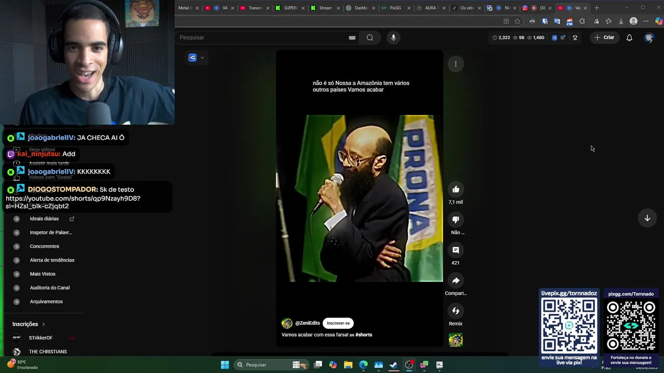
Task: Open the browser three-dot settings menu
Action: click(x=646, y=21)
